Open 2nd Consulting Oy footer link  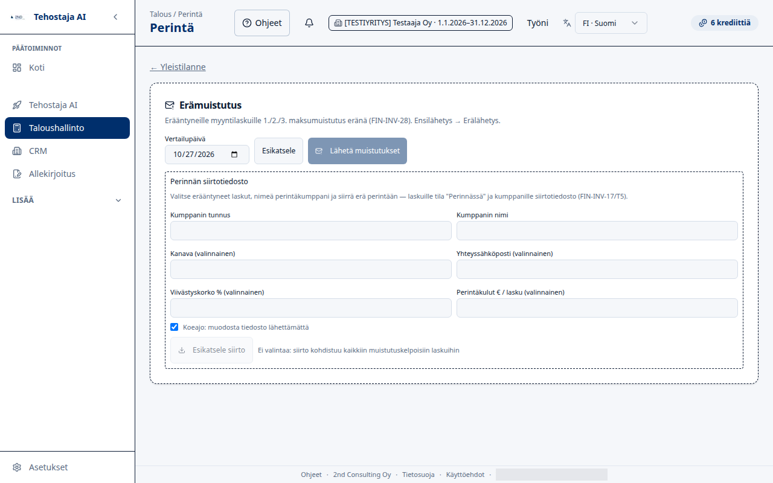coord(362,475)
